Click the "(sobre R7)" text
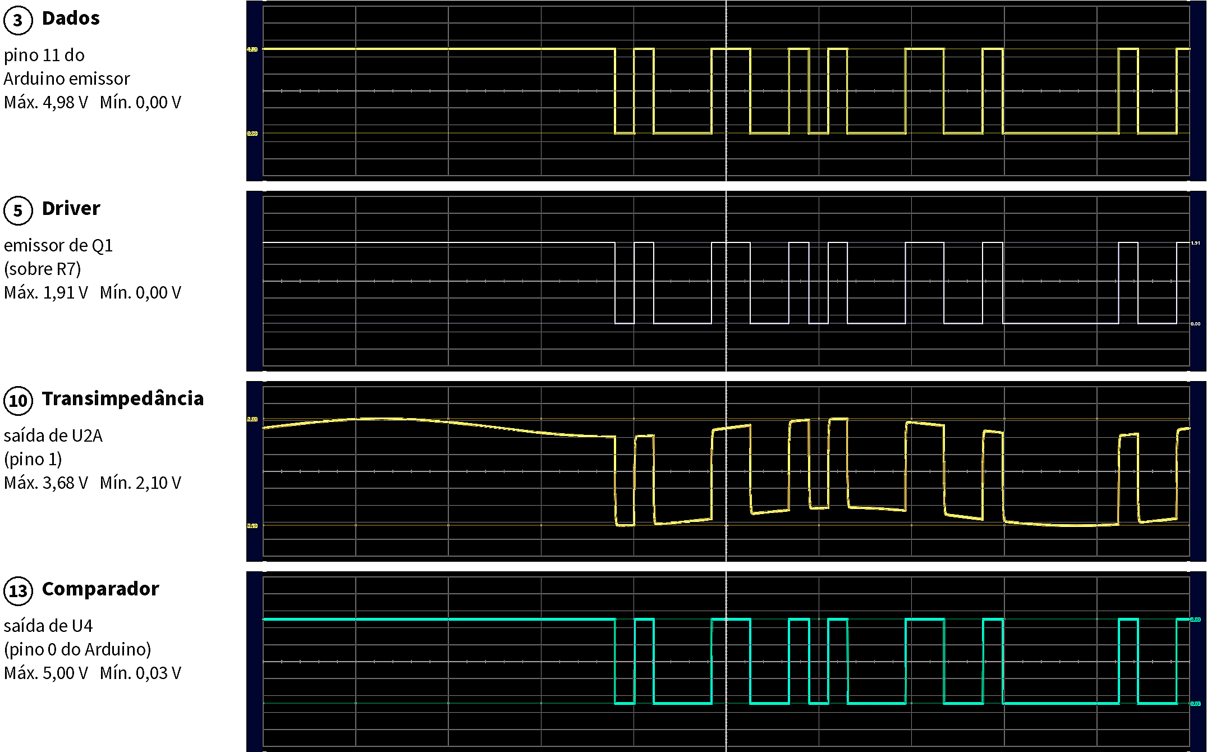Screen dimensions: 1207x752 (x=43, y=269)
